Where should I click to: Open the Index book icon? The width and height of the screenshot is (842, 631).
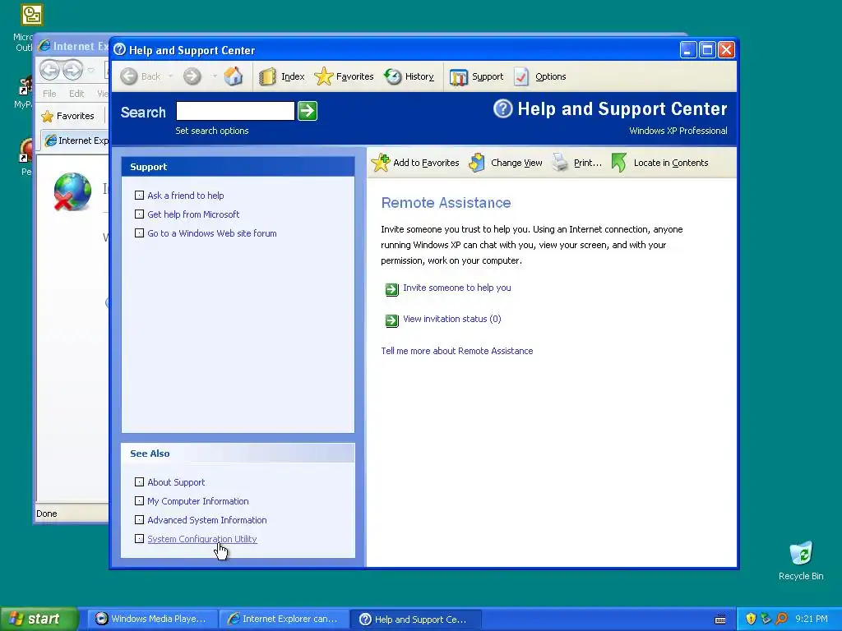tap(267, 76)
